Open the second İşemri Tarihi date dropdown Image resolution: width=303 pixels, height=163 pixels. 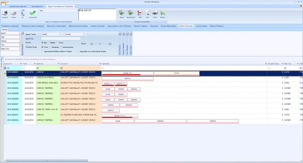pyautogui.click(x=86, y=34)
